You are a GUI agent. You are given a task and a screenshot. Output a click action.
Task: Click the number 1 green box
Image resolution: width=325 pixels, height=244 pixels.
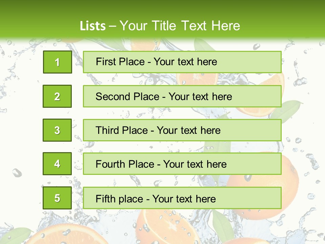(57, 62)
